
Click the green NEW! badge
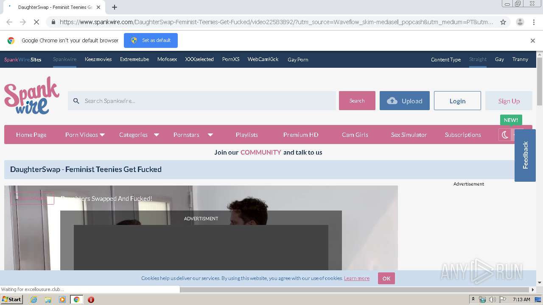point(511,120)
